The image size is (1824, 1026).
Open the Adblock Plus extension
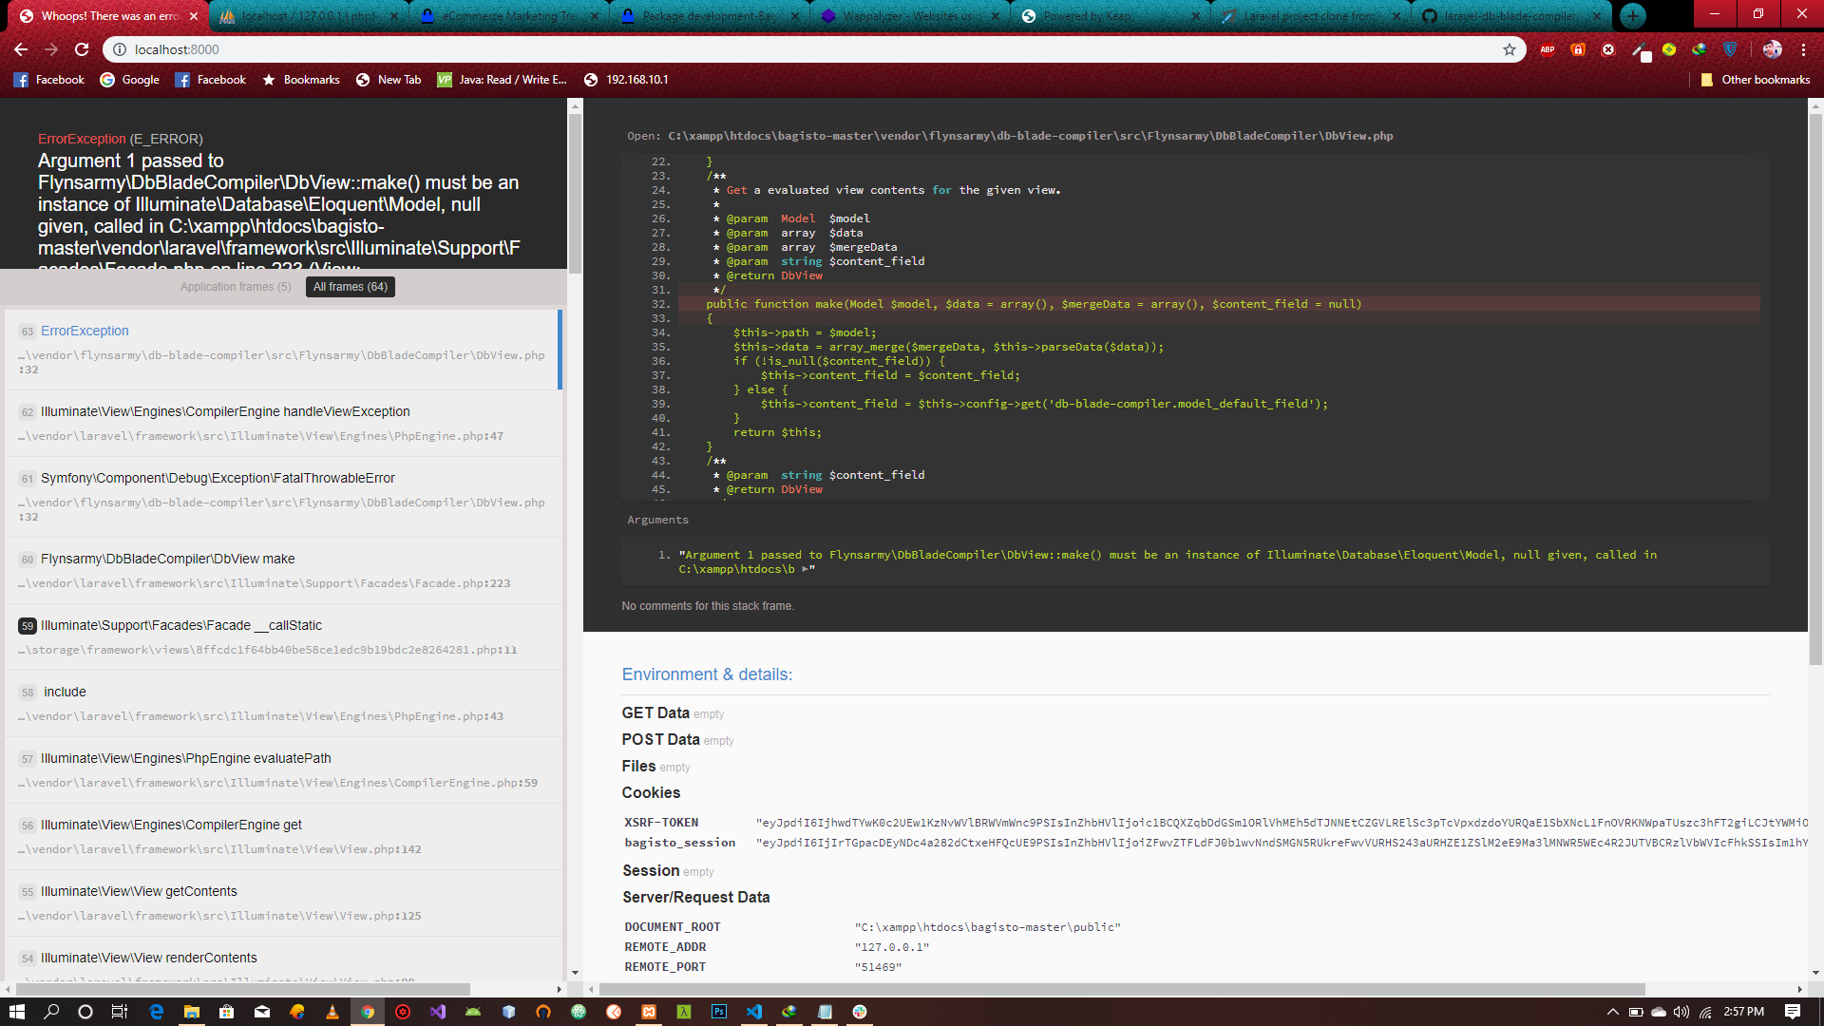[x=1548, y=49]
